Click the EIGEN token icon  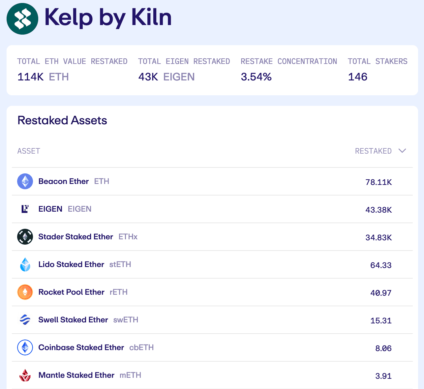coord(25,209)
